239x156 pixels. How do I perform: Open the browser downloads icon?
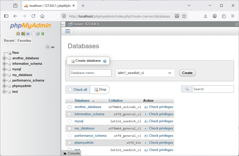[205, 16]
